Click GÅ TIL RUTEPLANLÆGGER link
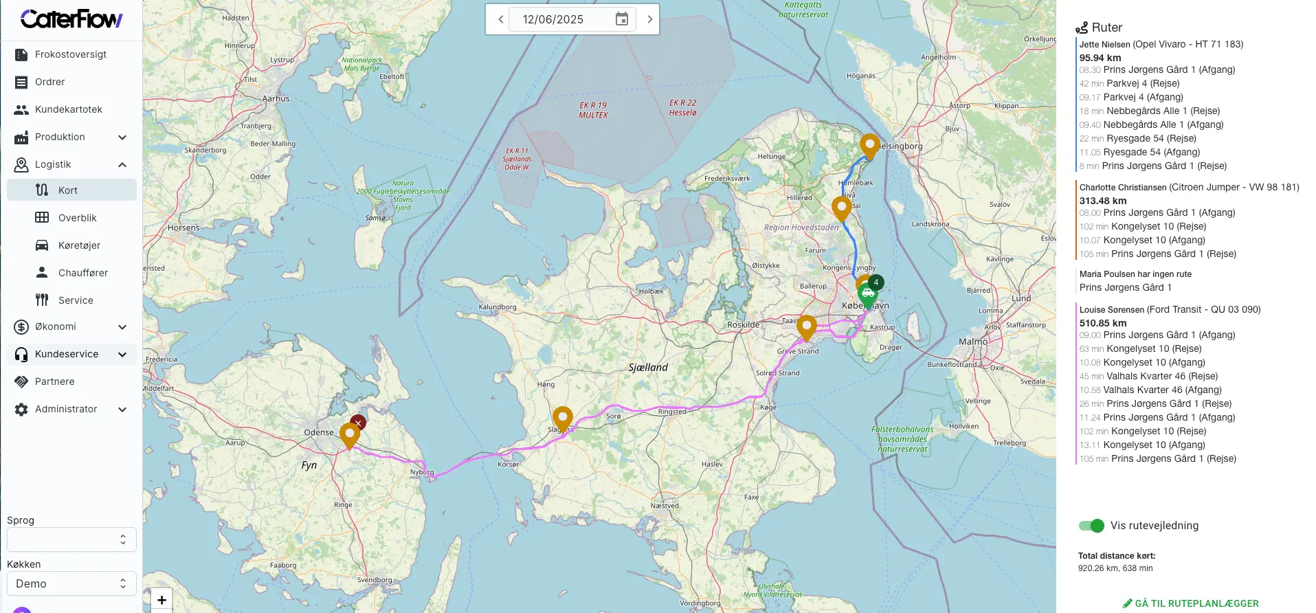 coord(1191,603)
